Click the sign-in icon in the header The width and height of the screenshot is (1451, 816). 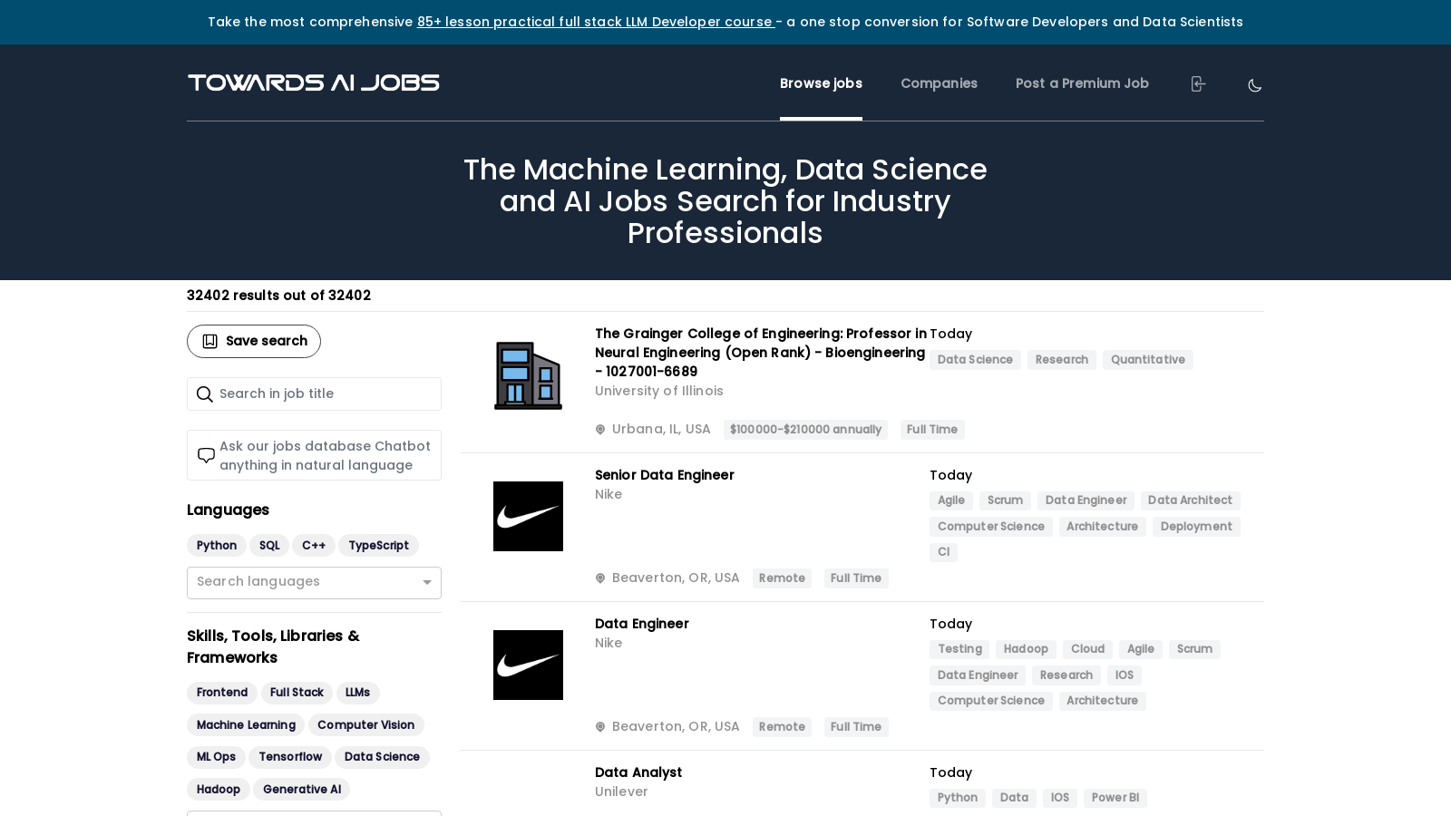(x=1198, y=83)
